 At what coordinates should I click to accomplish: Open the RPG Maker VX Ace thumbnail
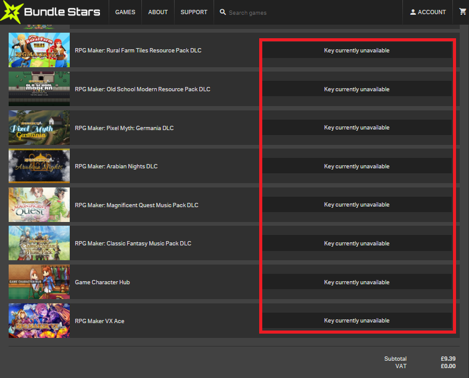pyautogui.click(x=39, y=321)
